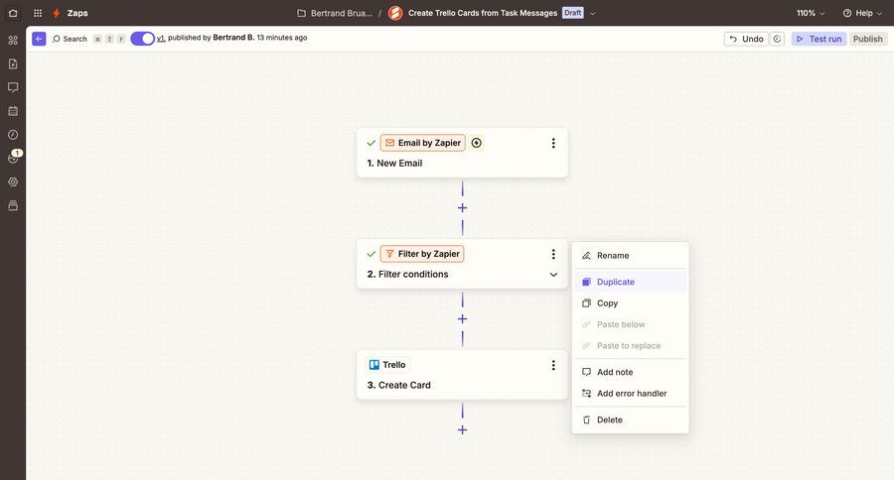Screen dimensions: 894x480
Task: Choose Paste to replace in the context menu
Action: click(x=630, y=346)
